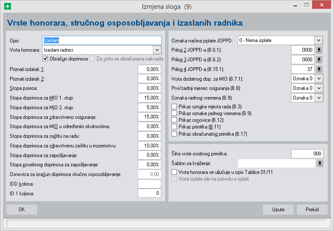Expand the Vrsta honorara dropdown
This screenshot has width=334, height=231.
click(157, 50)
